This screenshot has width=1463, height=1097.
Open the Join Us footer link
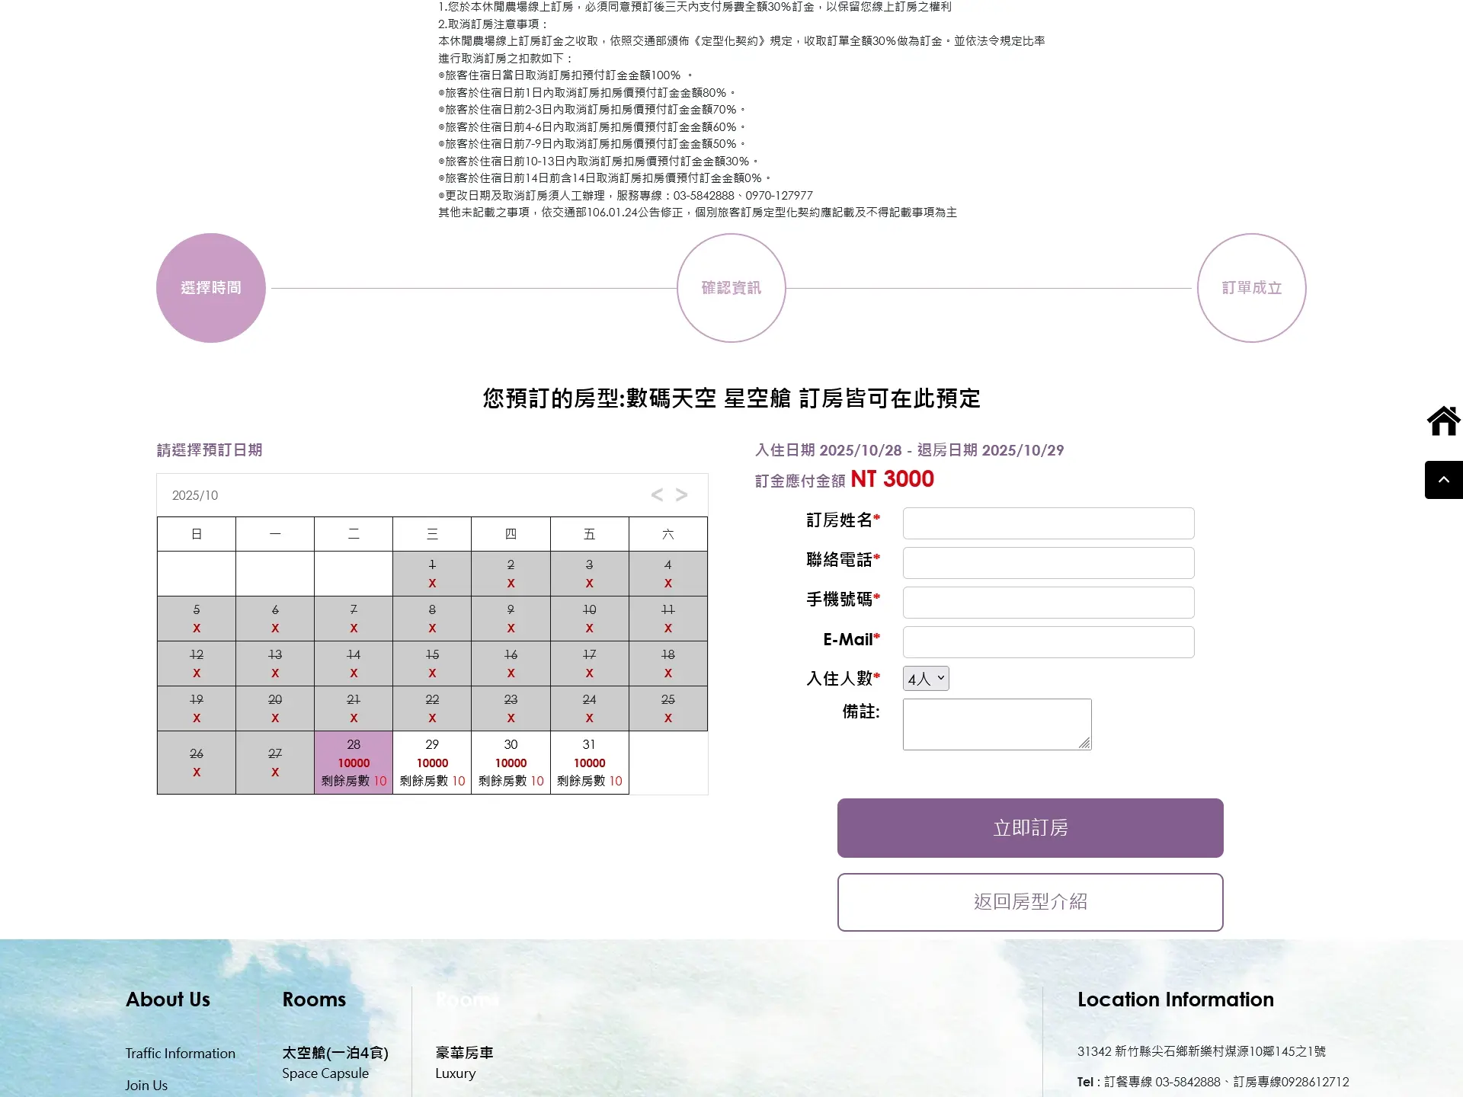tap(146, 1086)
